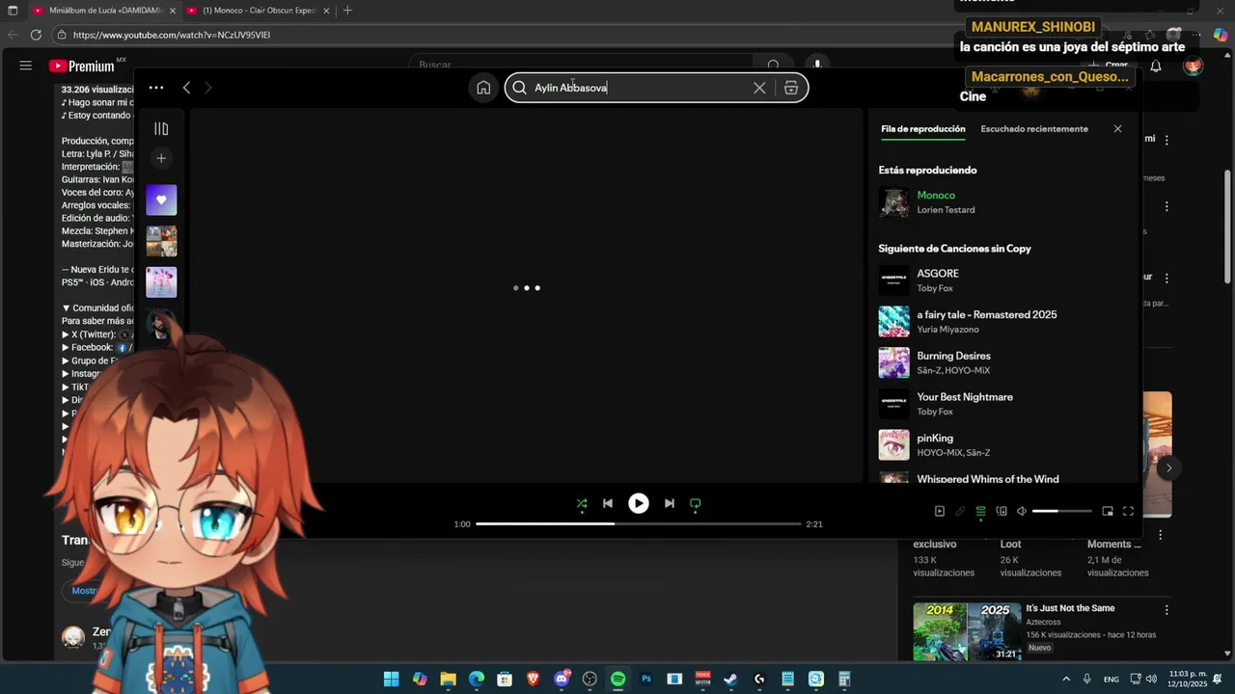Viewport: 1235px width, 694px height.
Task: Open Spotify miniplayer icon
Action: coord(1108,511)
